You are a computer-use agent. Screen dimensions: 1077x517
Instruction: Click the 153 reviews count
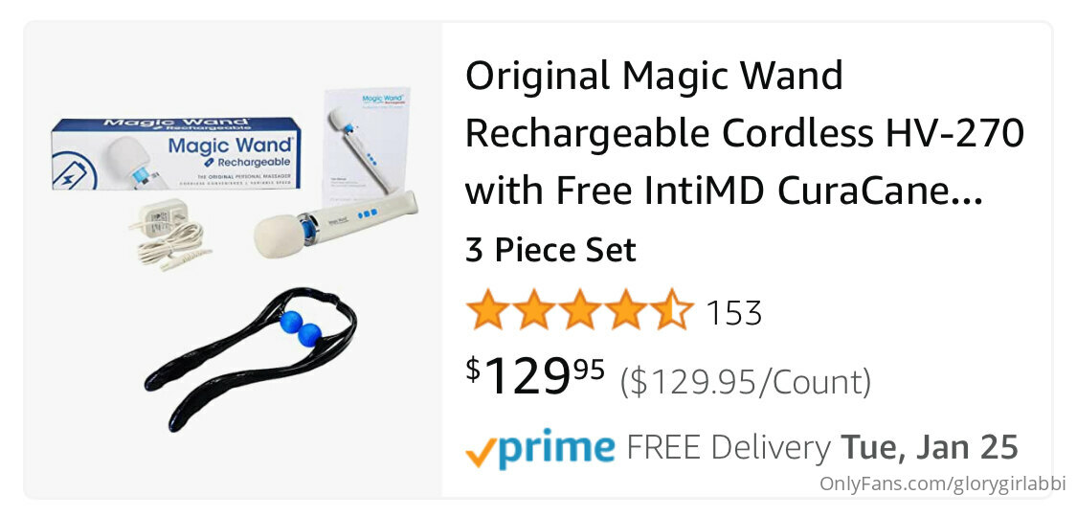(733, 314)
